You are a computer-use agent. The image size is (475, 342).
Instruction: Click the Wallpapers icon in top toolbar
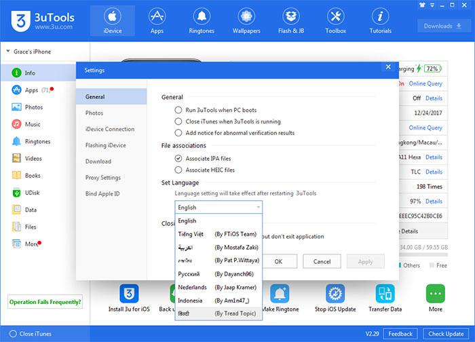pyautogui.click(x=246, y=16)
